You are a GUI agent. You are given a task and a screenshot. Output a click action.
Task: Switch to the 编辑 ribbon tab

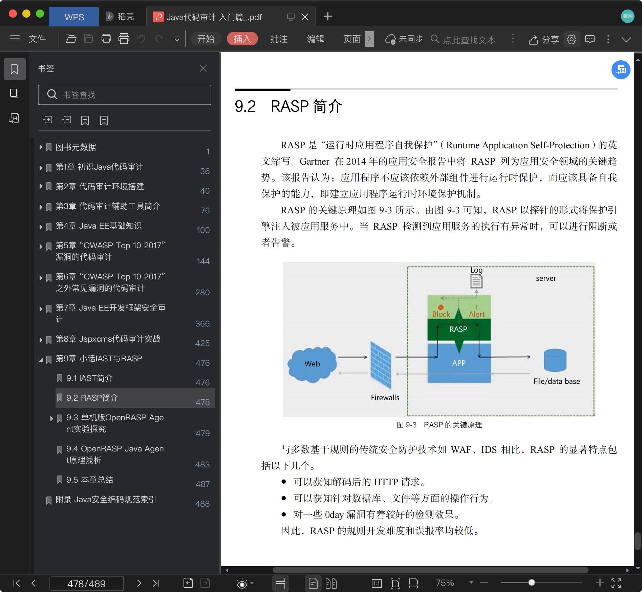click(316, 39)
